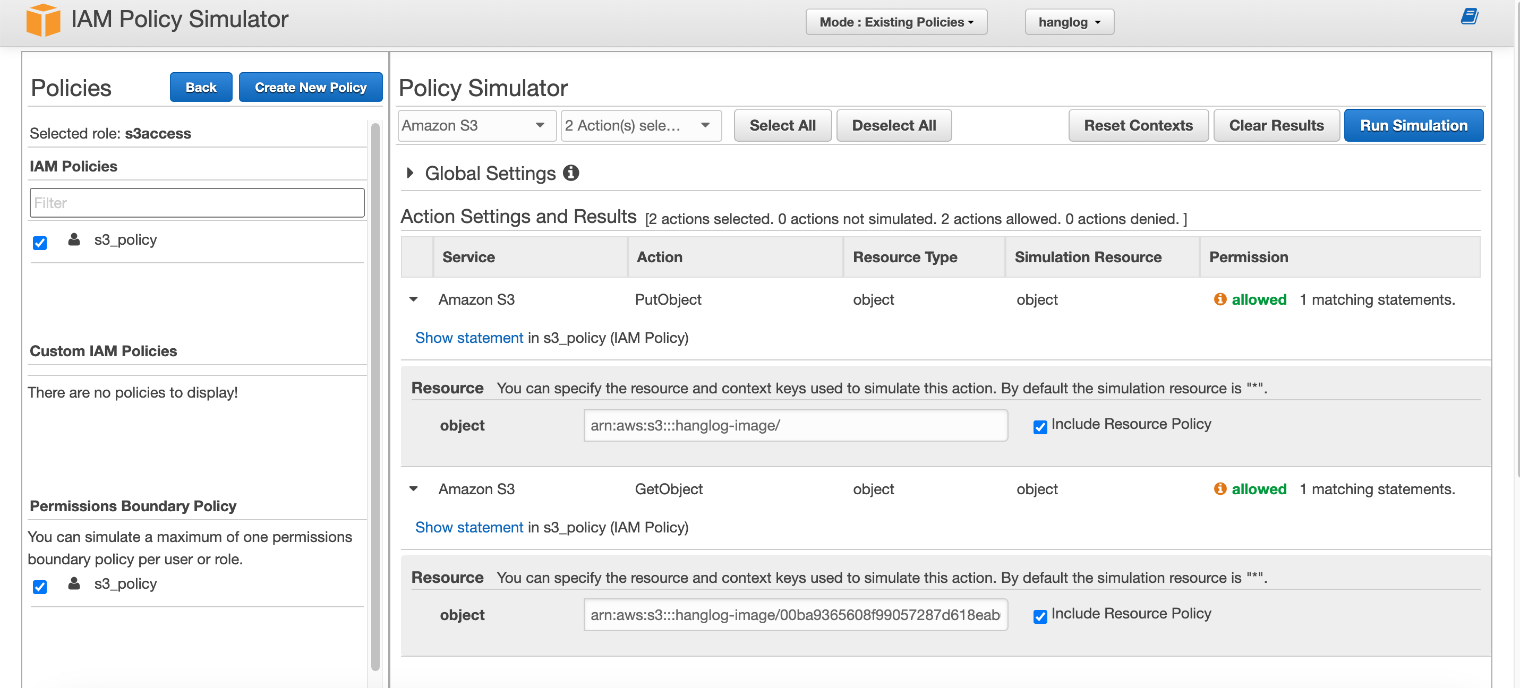Open Mode: Existing Policies menu
Image resolution: width=1520 pixels, height=688 pixels.
click(x=896, y=22)
